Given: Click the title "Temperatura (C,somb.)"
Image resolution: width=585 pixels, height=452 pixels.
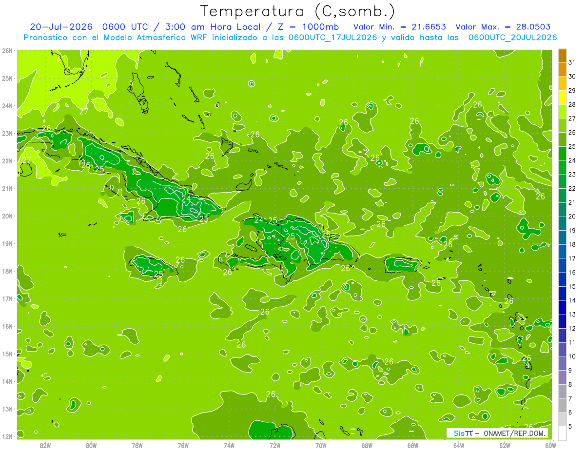Looking at the screenshot, I should point(297,11).
